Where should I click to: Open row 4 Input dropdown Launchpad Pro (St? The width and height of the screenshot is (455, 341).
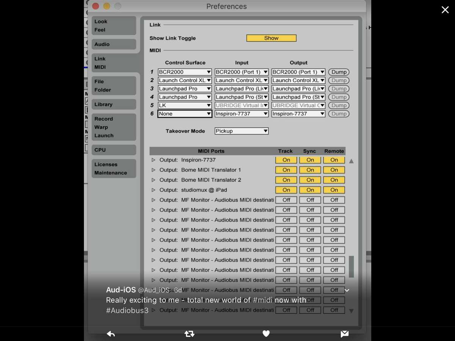(x=242, y=97)
